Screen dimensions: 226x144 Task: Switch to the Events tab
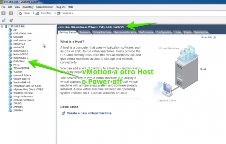click(188, 32)
